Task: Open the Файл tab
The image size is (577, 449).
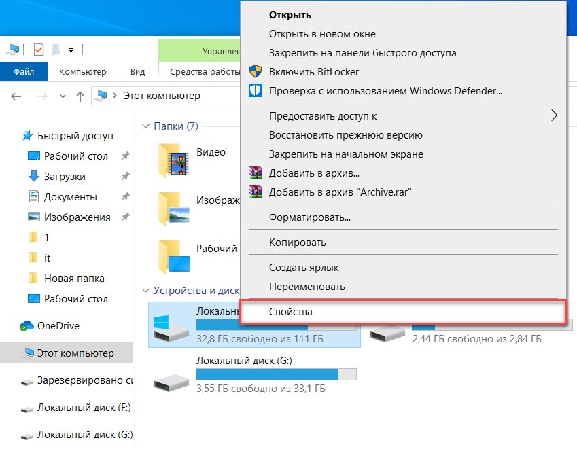Action: coord(24,72)
